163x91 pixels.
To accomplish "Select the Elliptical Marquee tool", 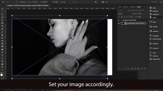I will click(2, 12).
